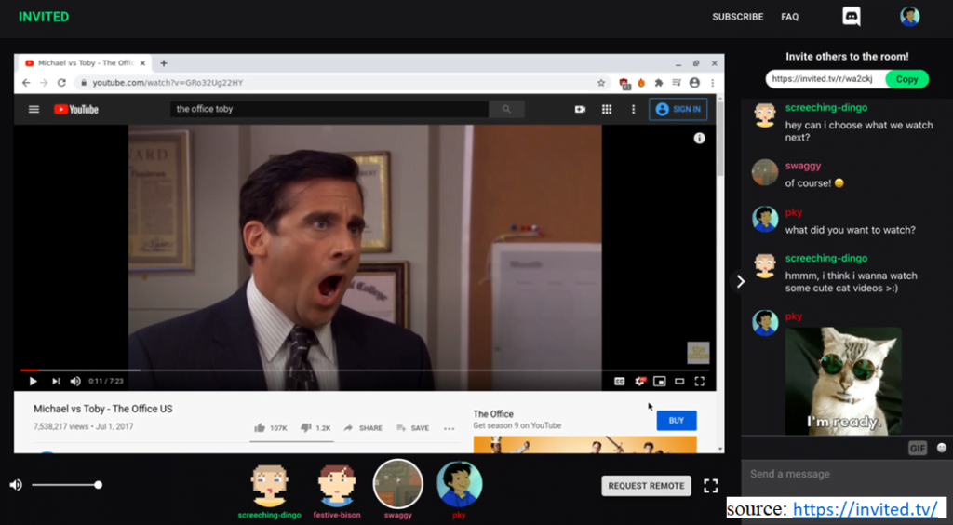This screenshot has width=953, height=525.
Task: Click the YouTube search field
Action: click(x=329, y=110)
